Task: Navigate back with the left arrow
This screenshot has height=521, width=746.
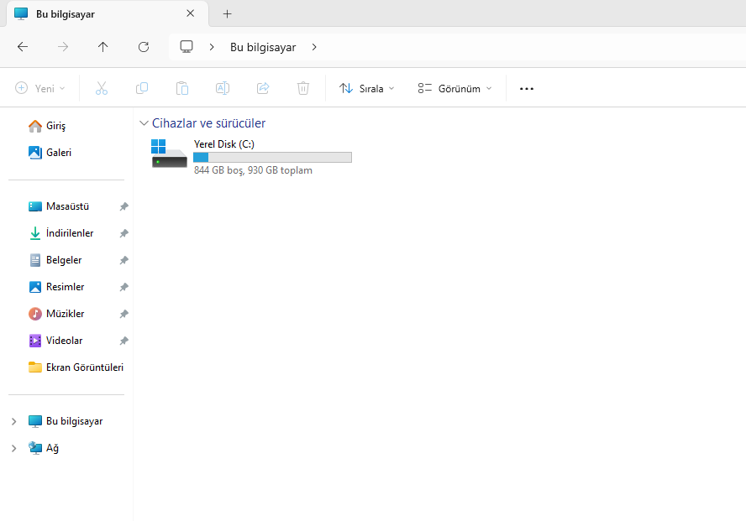Action: 23,47
